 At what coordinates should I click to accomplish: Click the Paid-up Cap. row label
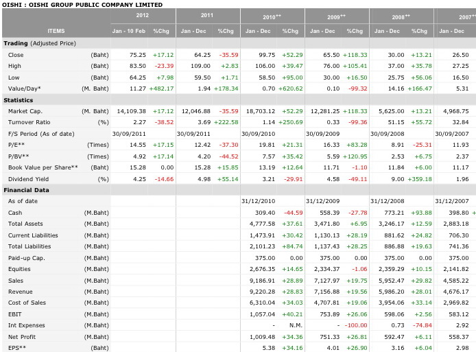pyautogui.click(x=27, y=258)
